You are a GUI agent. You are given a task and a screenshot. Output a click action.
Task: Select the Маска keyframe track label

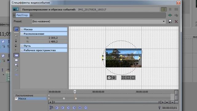(x=22, y=99)
